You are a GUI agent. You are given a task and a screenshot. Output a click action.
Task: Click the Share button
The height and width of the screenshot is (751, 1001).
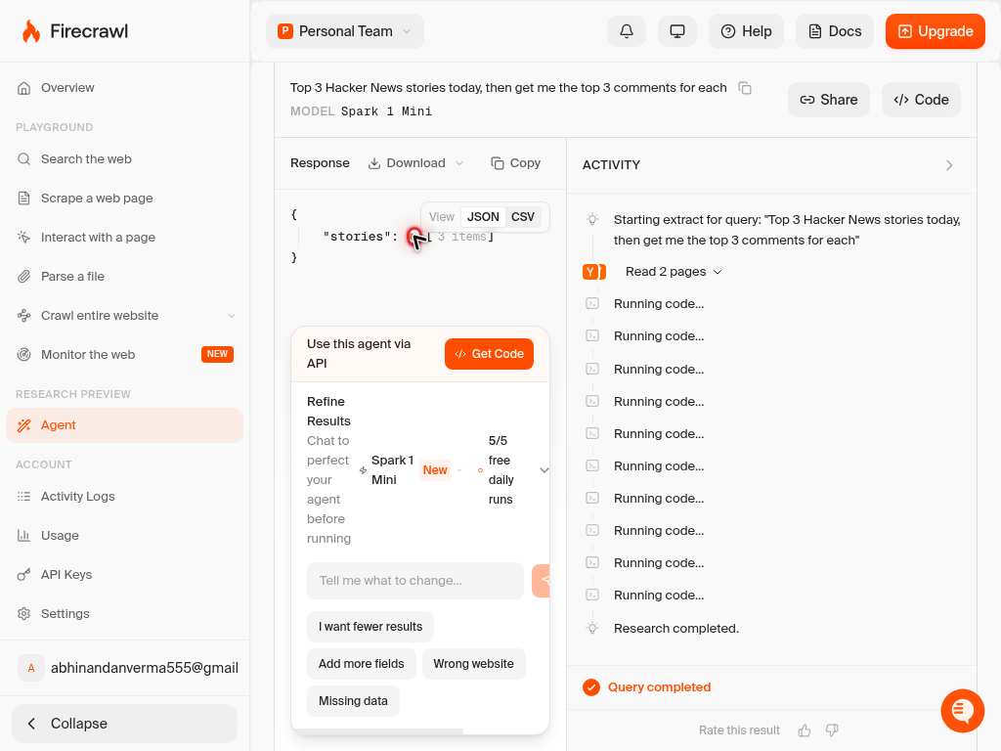point(829,100)
